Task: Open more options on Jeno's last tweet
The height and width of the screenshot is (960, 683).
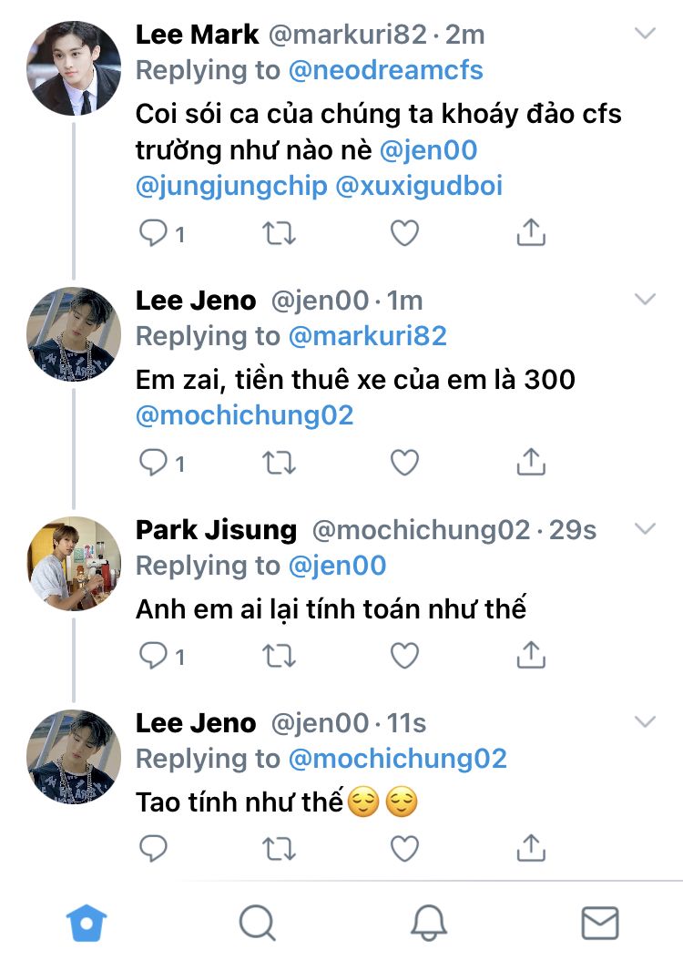Action: tap(645, 722)
